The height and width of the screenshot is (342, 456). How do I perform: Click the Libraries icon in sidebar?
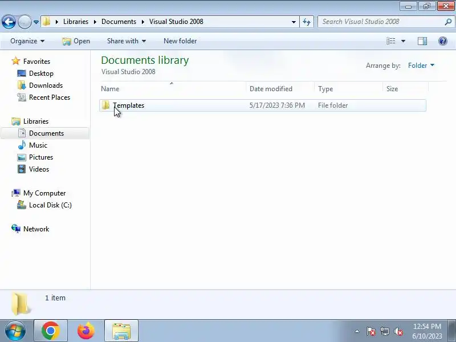coord(16,121)
